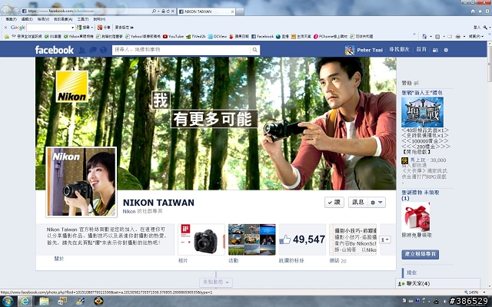Click the 聖戰 sponsored ad title link

click(422, 93)
